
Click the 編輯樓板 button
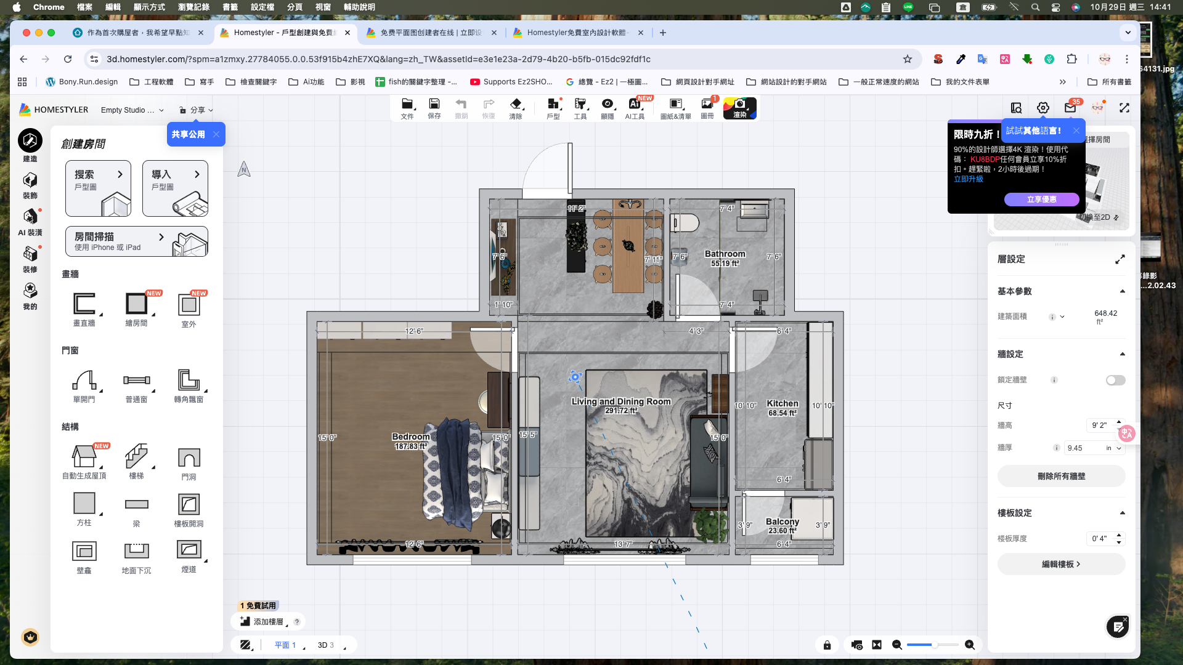click(1061, 564)
